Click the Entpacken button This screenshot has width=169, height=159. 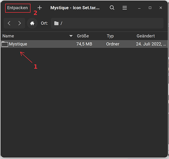click(x=17, y=8)
